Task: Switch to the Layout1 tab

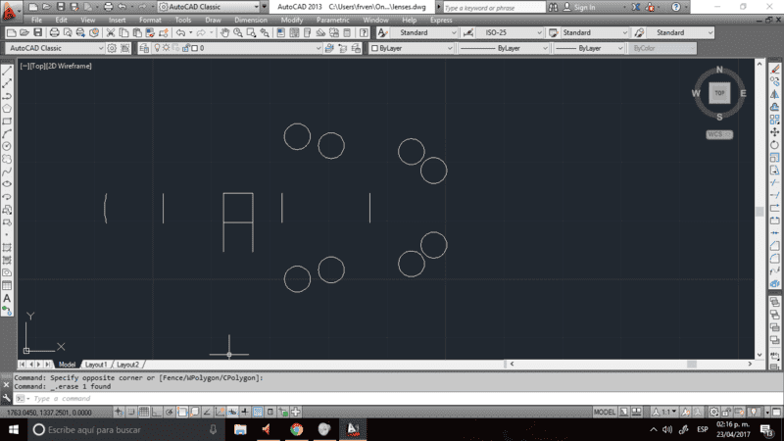Action: [x=95, y=365]
